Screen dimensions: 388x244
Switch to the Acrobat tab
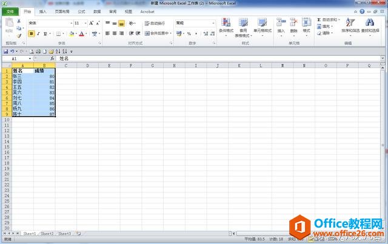tap(147, 12)
